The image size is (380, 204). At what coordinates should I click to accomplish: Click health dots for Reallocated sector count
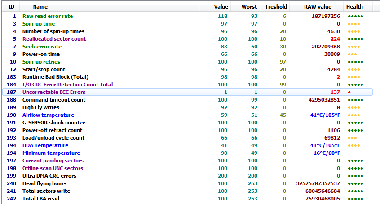[x=356, y=39]
